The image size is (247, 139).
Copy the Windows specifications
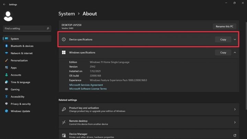[223, 53]
